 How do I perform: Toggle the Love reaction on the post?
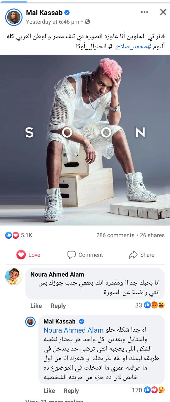(x=28, y=255)
